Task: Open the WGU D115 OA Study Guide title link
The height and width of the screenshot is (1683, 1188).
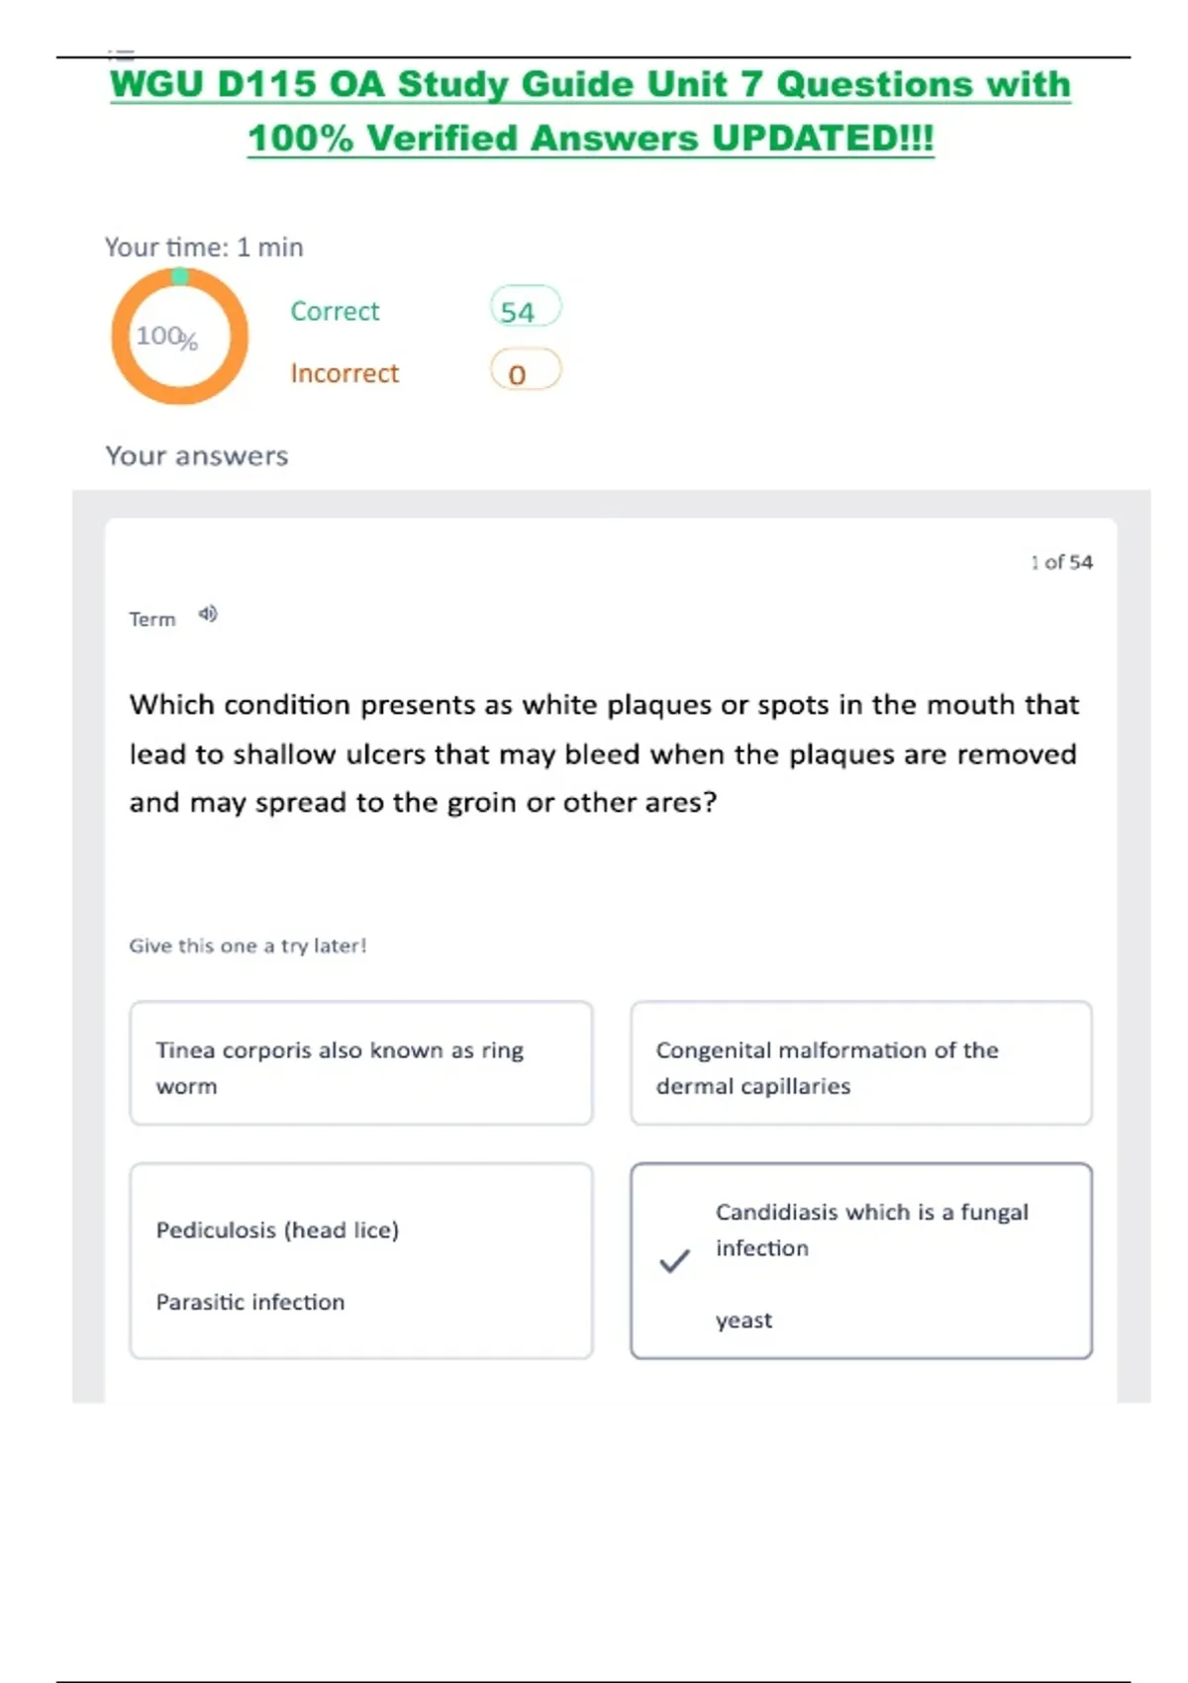Action: (590, 85)
